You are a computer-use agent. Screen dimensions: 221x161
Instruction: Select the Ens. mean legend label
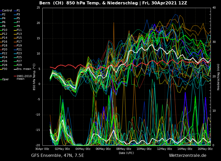coord(24,69)
